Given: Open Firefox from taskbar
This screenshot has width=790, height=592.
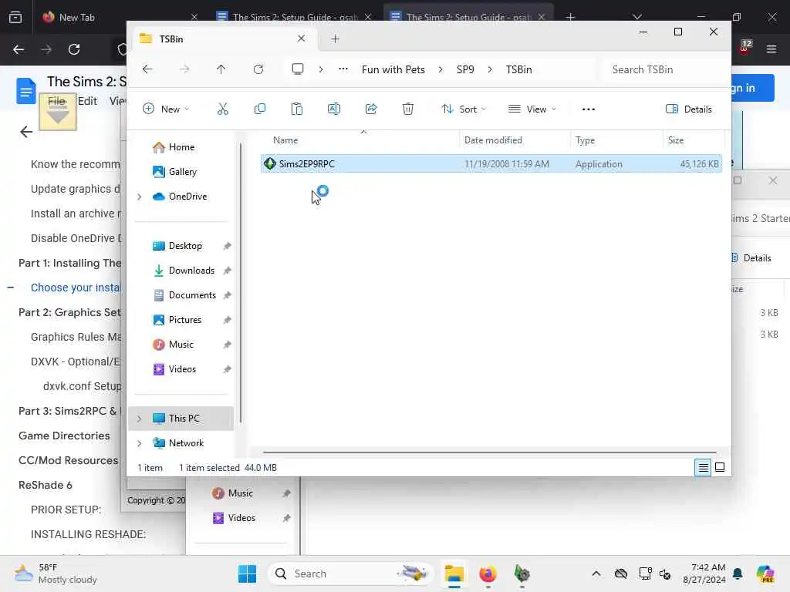Looking at the screenshot, I should pos(488,573).
